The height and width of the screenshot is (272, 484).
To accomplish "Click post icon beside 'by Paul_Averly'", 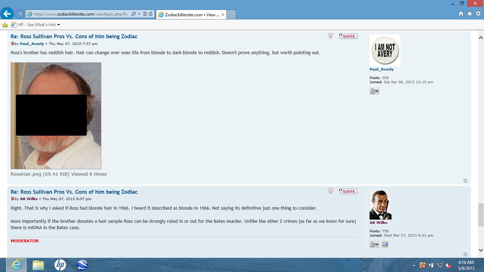I will point(12,44).
